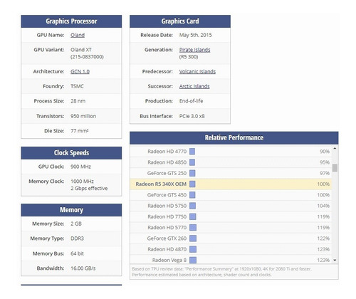
Task: Select the Radeon HD 4850 row label
Action: [167, 162]
